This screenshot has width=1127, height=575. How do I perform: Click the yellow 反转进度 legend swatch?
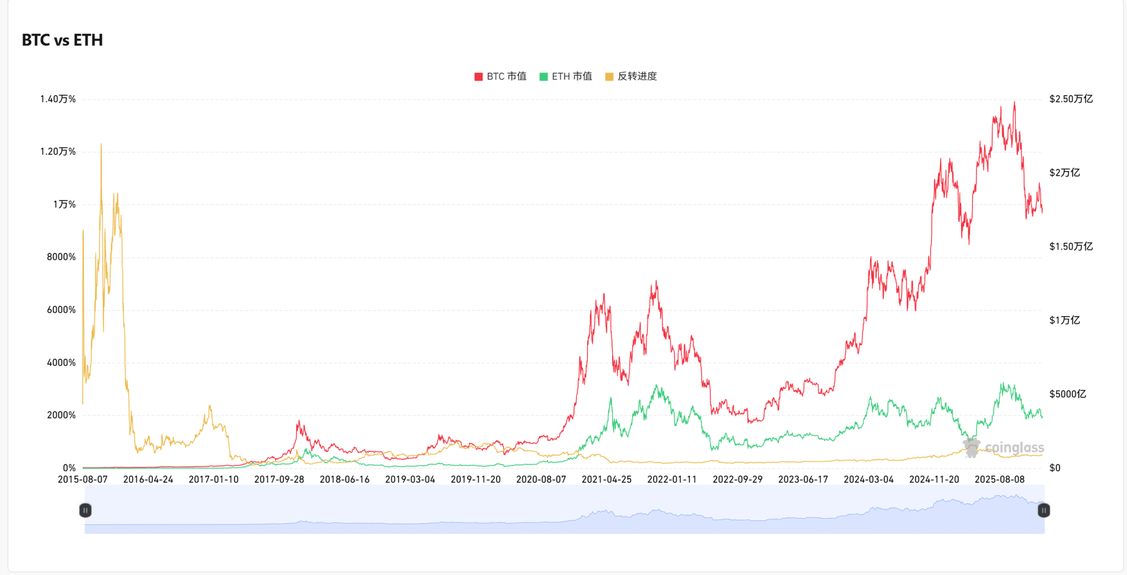(x=609, y=76)
